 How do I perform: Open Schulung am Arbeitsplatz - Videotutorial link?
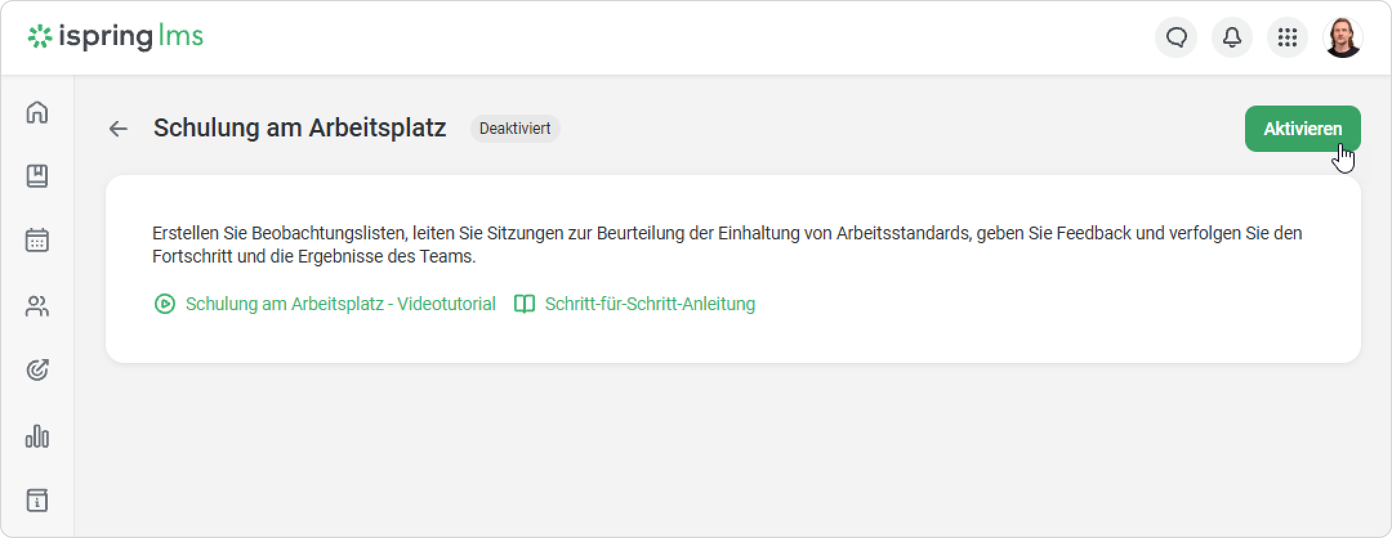click(x=340, y=304)
